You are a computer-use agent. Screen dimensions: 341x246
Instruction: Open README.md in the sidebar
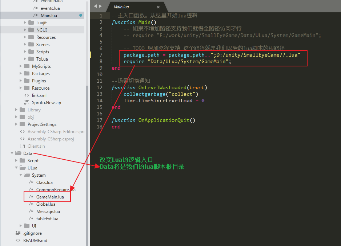pos(35,240)
